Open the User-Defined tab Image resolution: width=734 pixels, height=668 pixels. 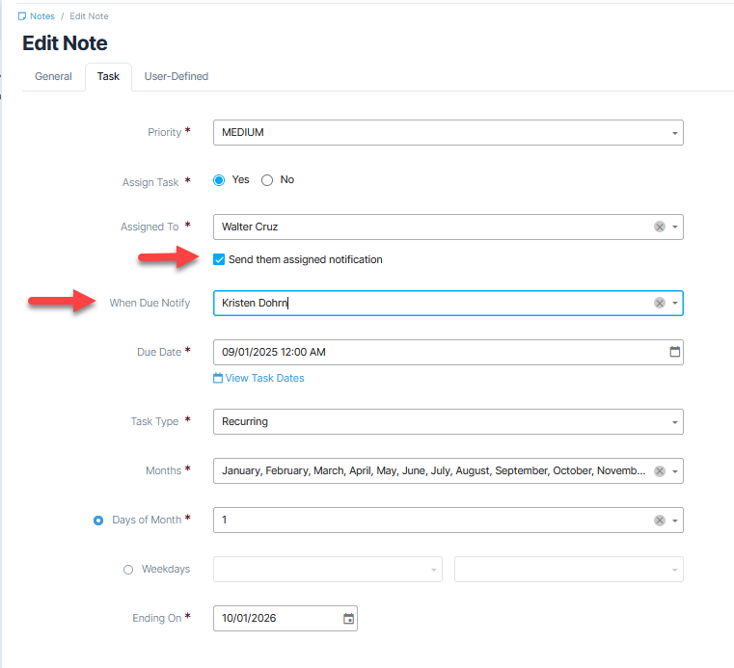[x=177, y=76]
